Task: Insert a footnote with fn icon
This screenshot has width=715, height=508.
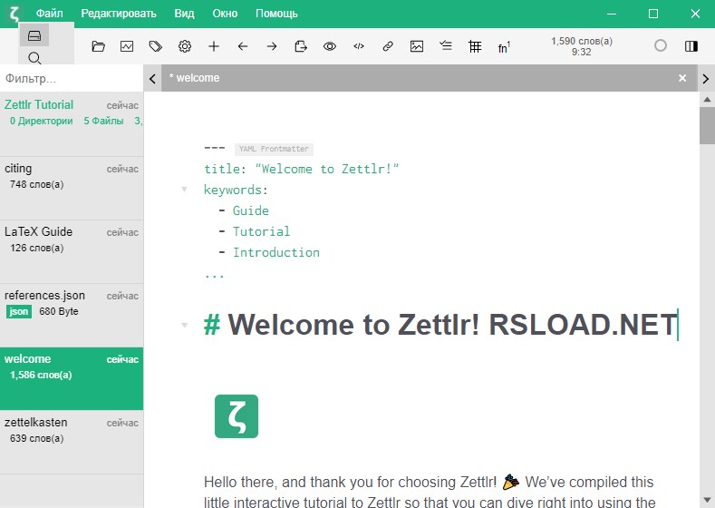Action: pos(504,47)
